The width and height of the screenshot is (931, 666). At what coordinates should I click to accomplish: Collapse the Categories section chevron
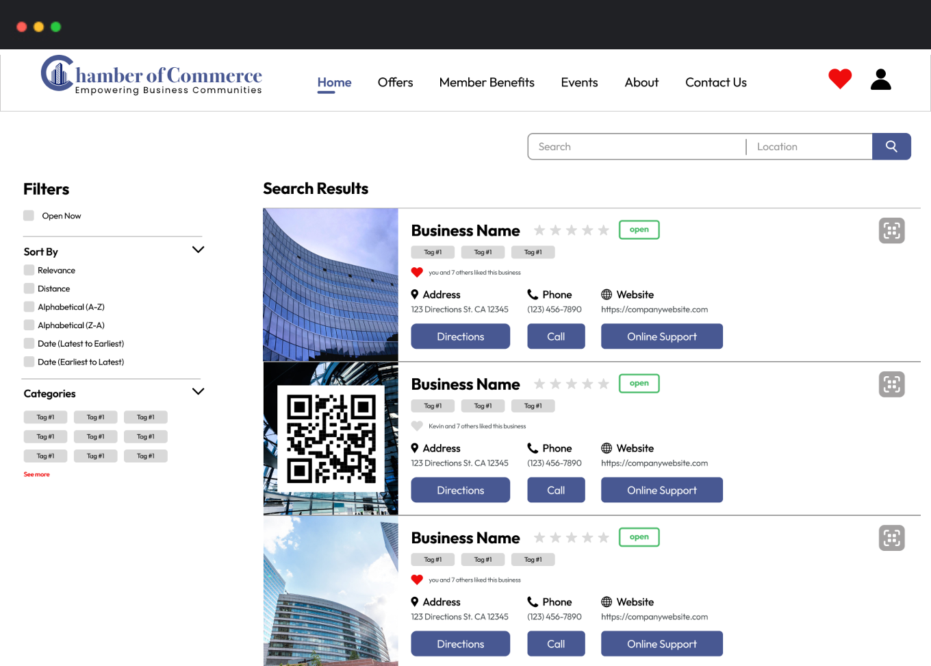[198, 392]
